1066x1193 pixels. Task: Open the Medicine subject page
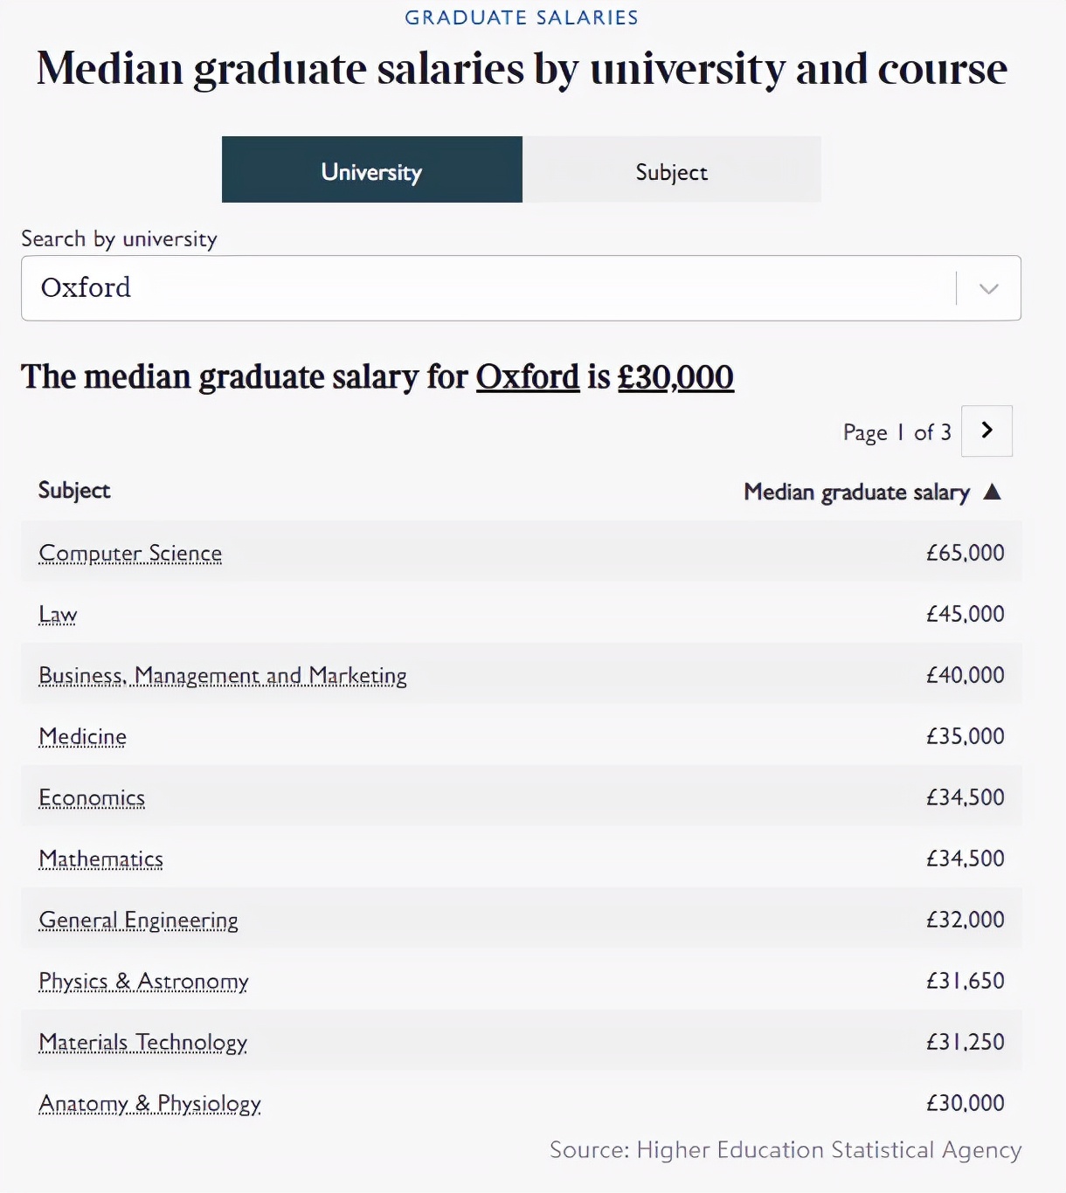coord(81,736)
